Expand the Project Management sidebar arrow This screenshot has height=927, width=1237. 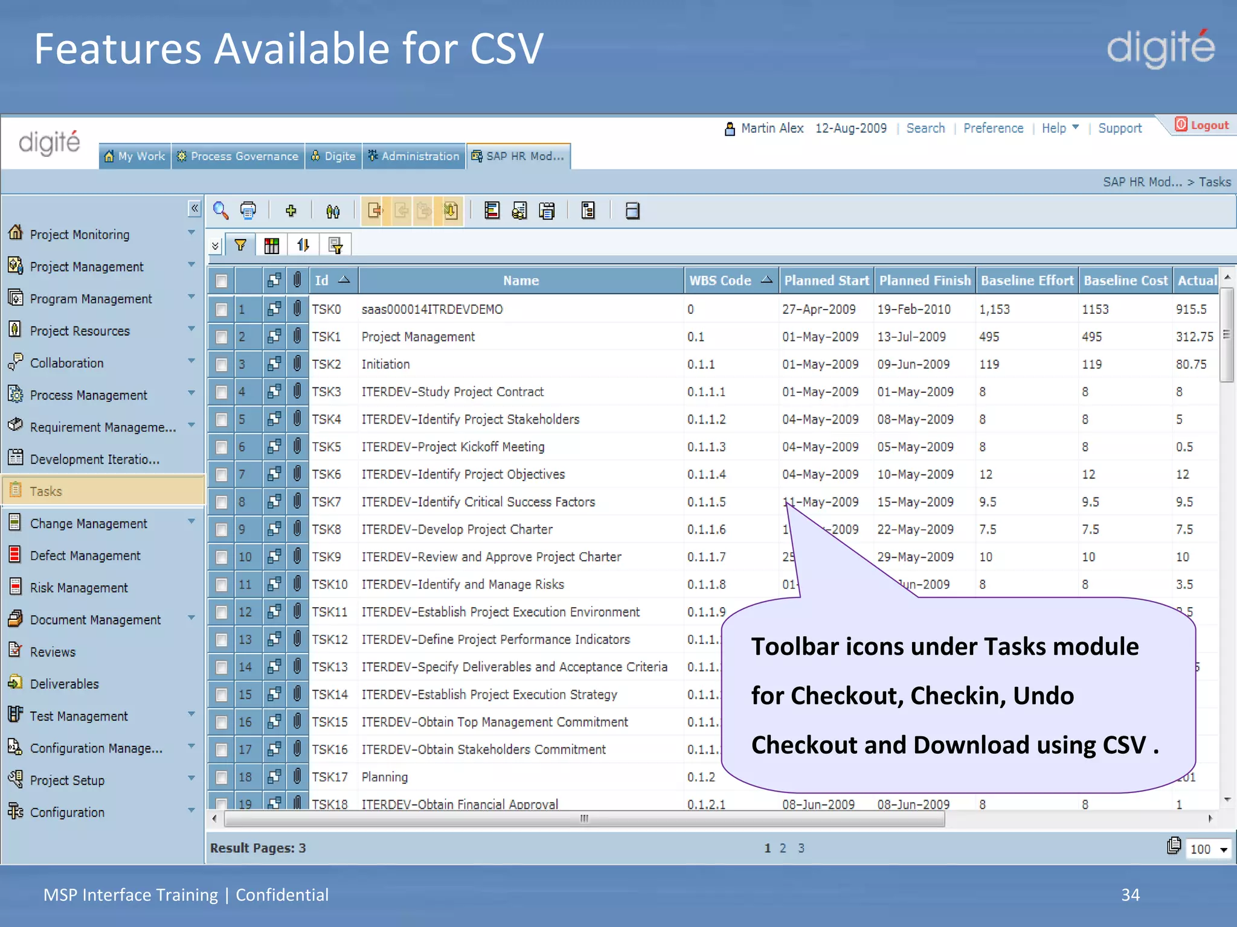tap(191, 264)
